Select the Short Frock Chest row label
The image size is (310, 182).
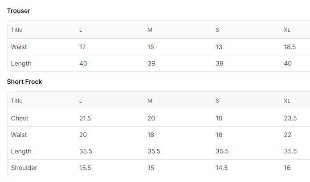20,118
